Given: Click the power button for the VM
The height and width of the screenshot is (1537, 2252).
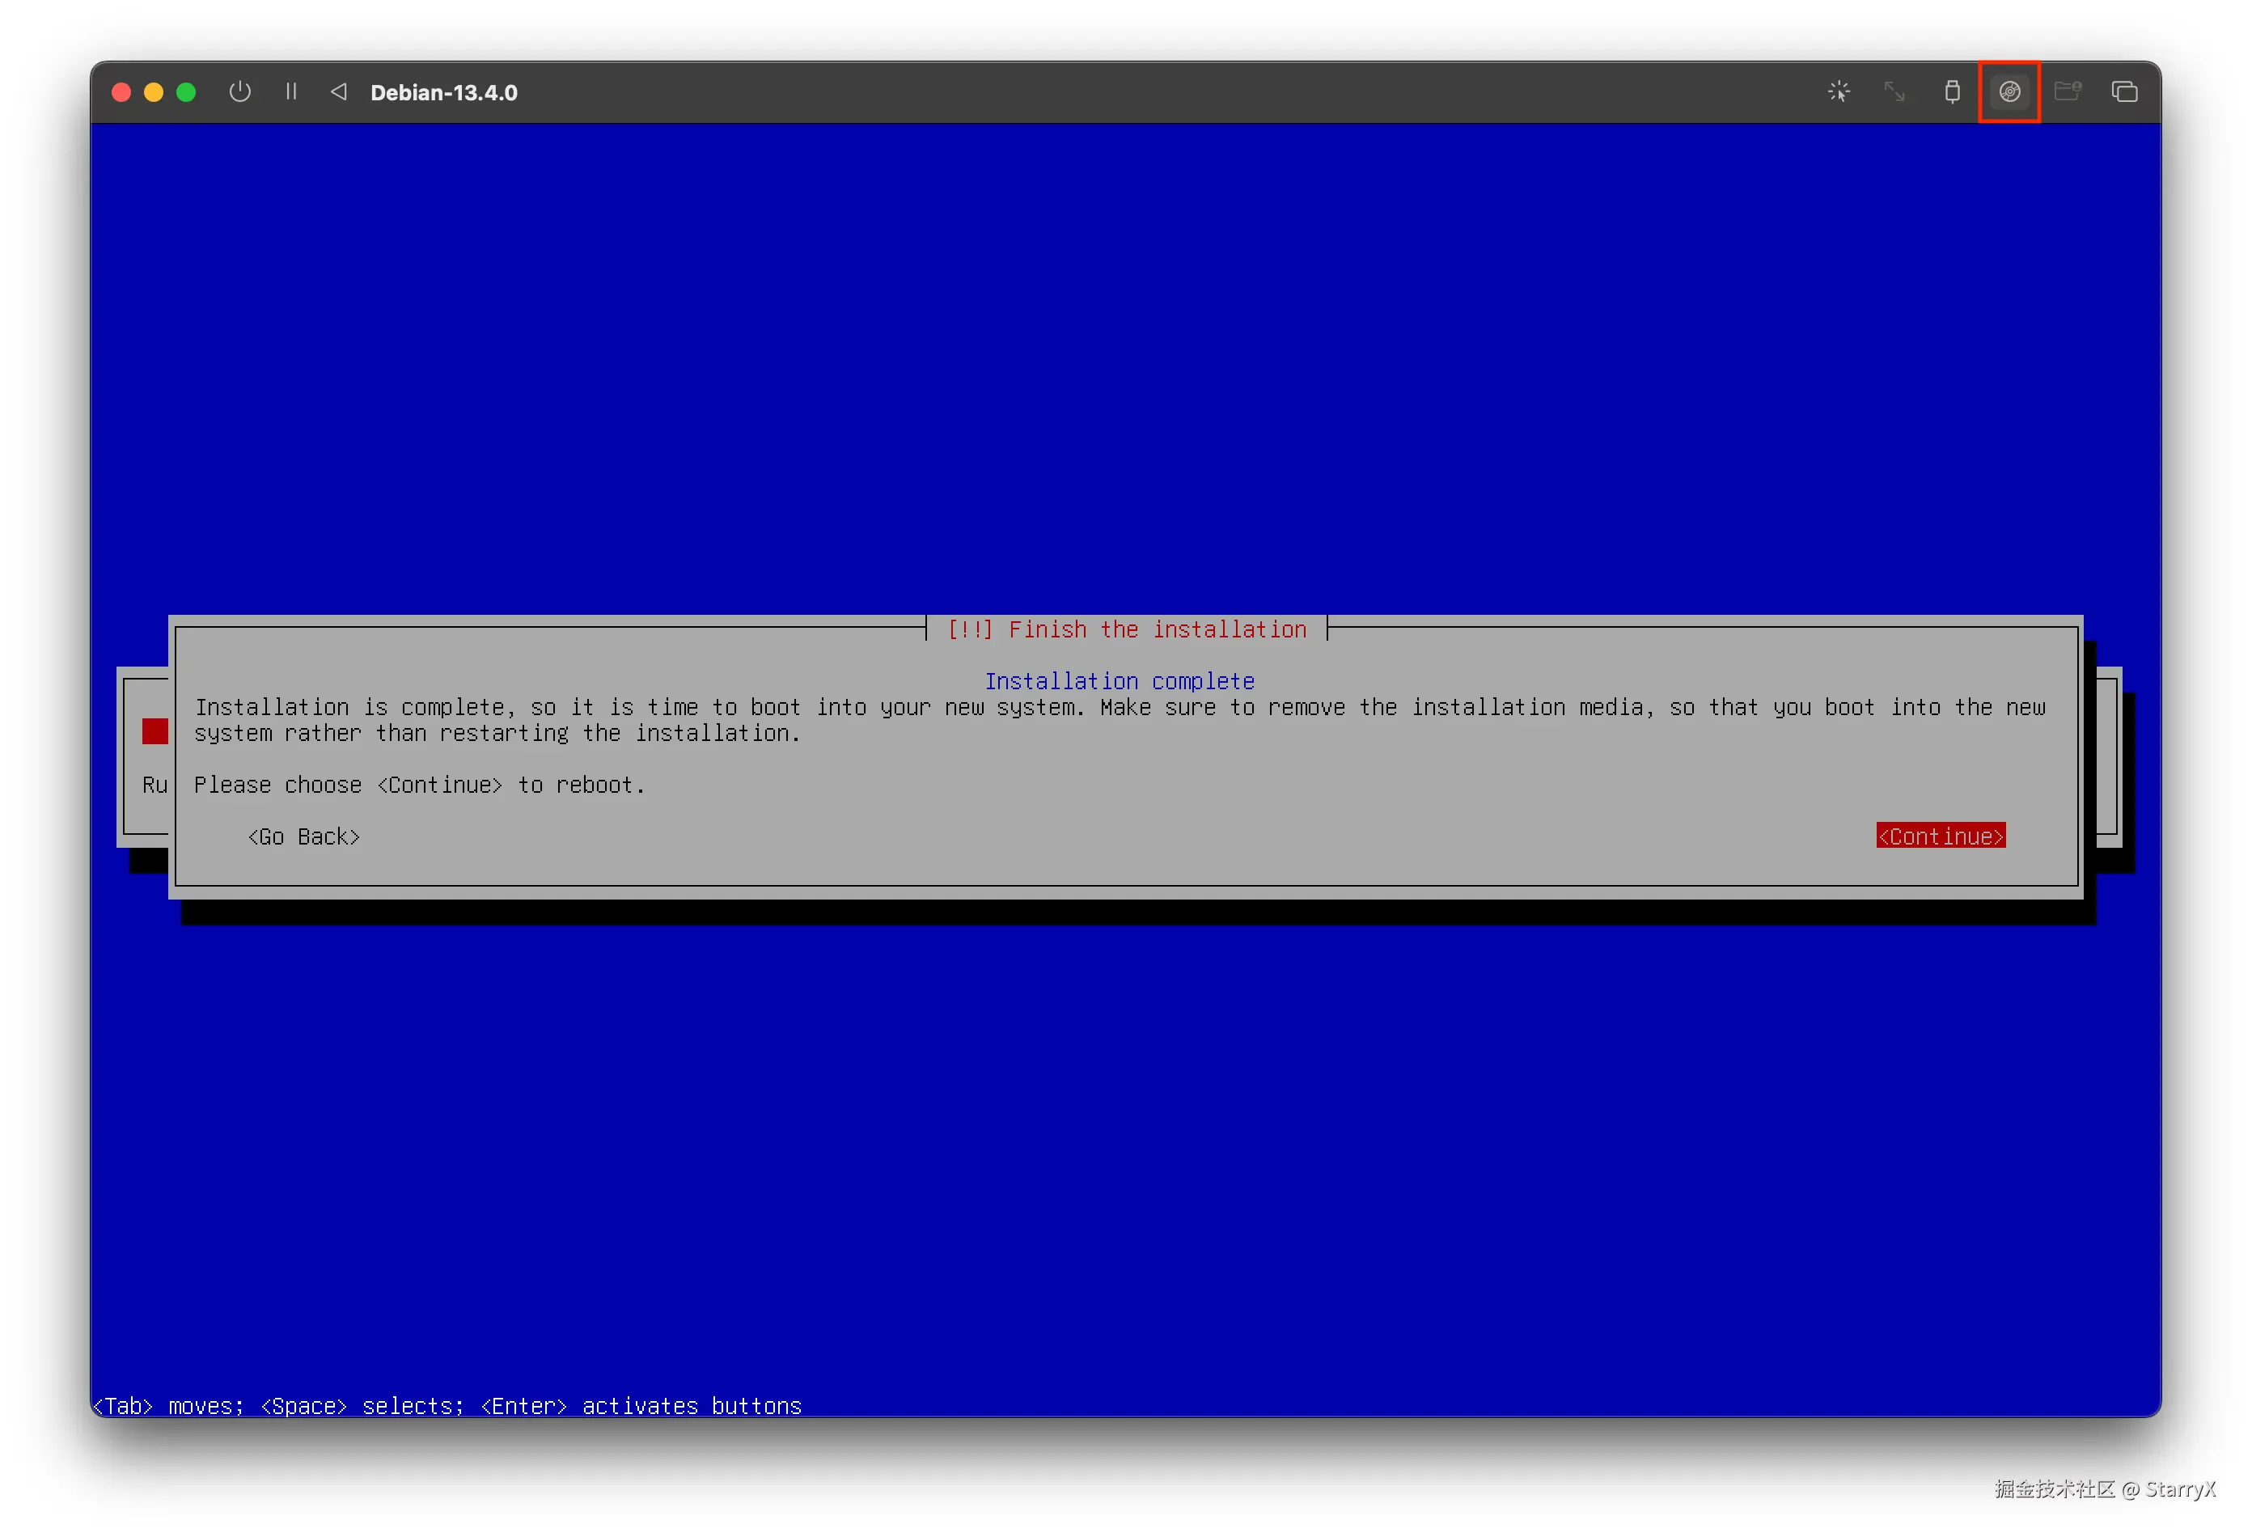Looking at the screenshot, I should (x=239, y=92).
